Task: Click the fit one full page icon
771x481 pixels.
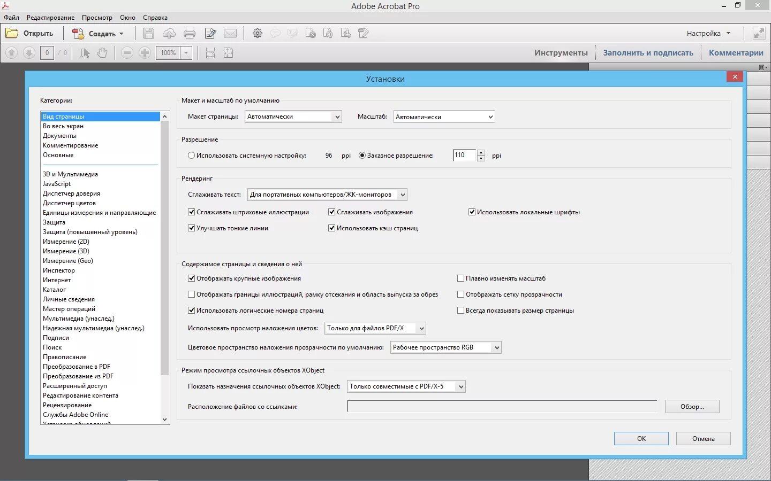Action: pos(228,52)
